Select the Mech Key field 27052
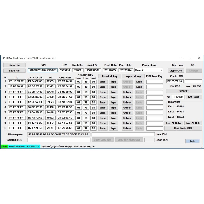204x204 pixels. (x=78, y=70)
